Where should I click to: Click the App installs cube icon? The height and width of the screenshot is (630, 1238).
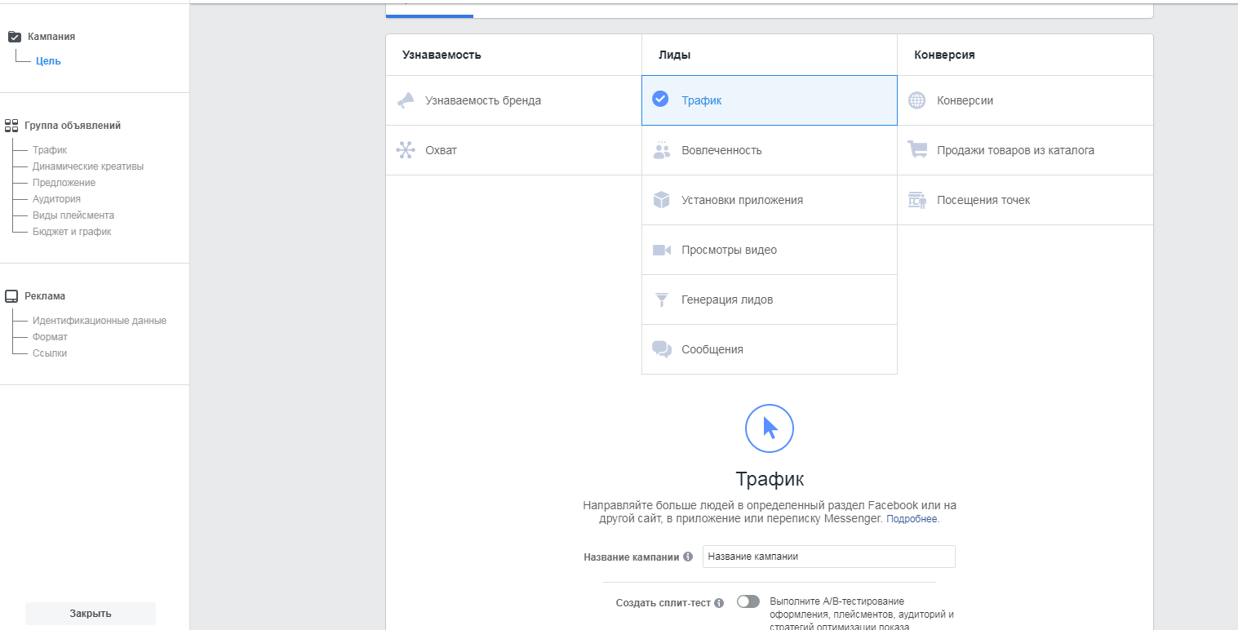[x=662, y=200]
